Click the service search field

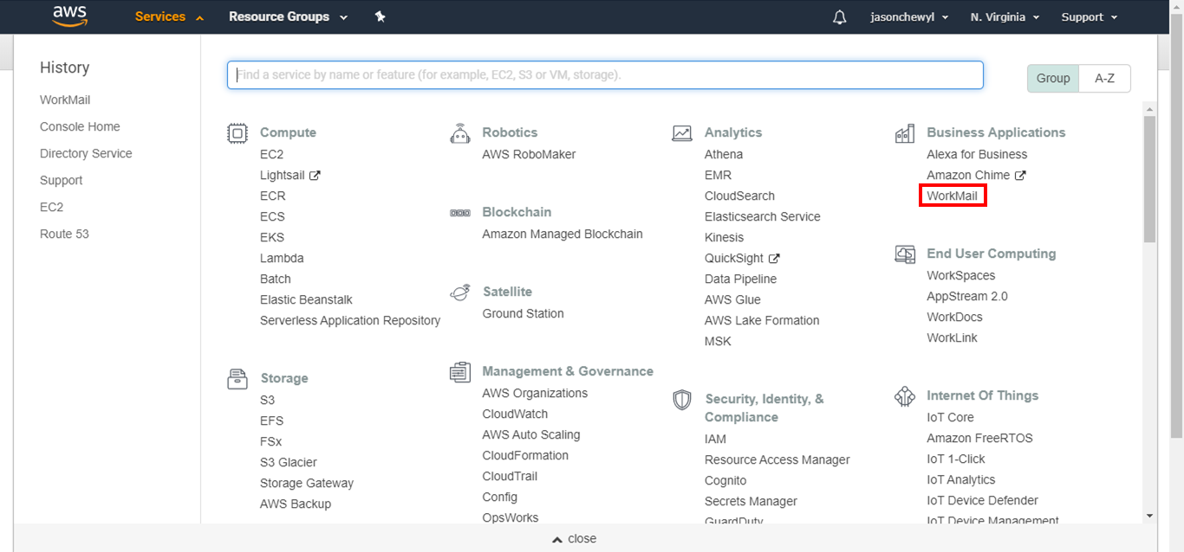point(605,75)
